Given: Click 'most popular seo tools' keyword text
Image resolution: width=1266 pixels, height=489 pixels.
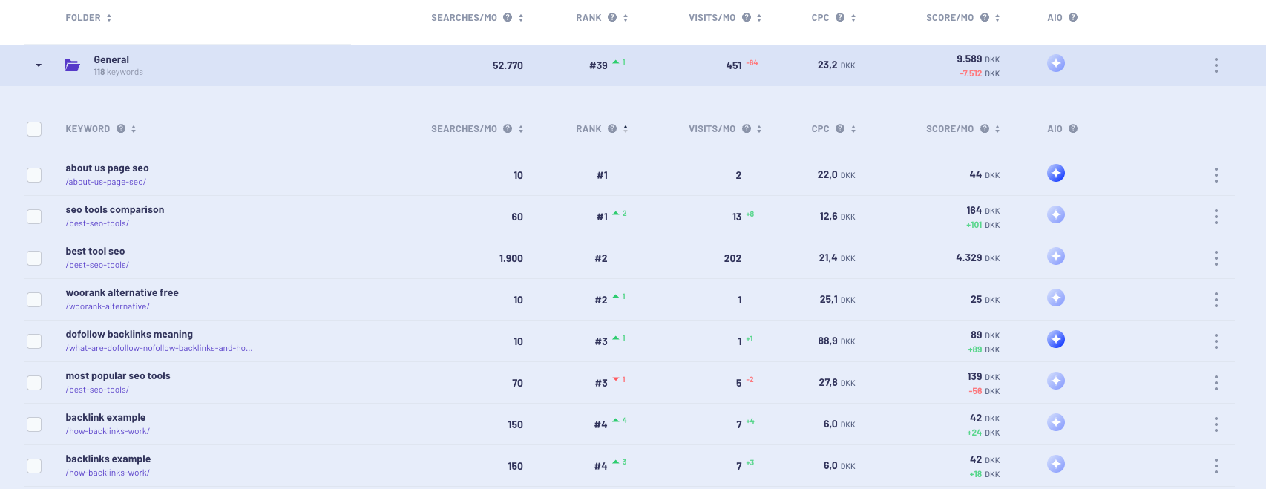Looking at the screenshot, I should pyautogui.click(x=118, y=376).
